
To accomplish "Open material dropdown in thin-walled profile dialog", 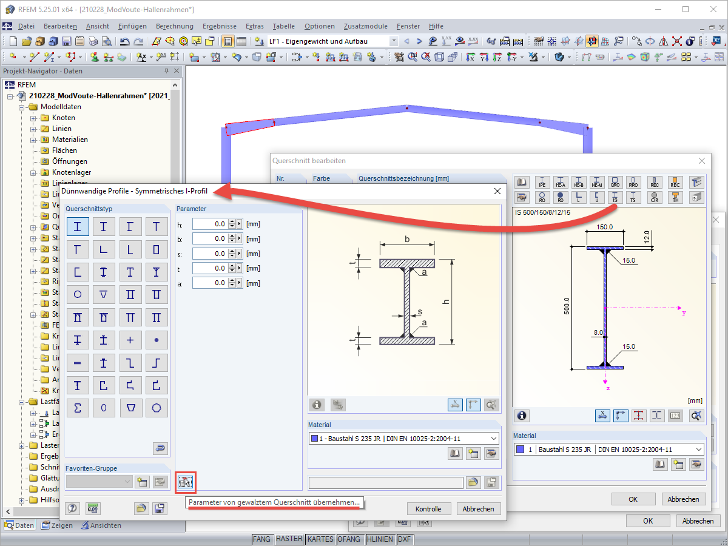I will click(x=493, y=438).
